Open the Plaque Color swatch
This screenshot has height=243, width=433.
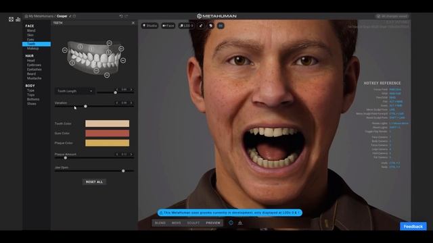click(107, 143)
